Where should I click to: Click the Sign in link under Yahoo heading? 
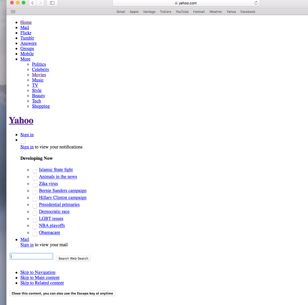click(x=27, y=135)
